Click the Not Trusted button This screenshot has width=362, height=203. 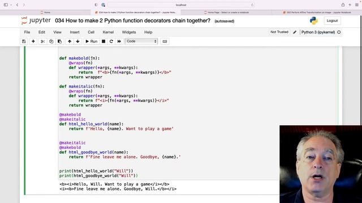pos(279,32)
